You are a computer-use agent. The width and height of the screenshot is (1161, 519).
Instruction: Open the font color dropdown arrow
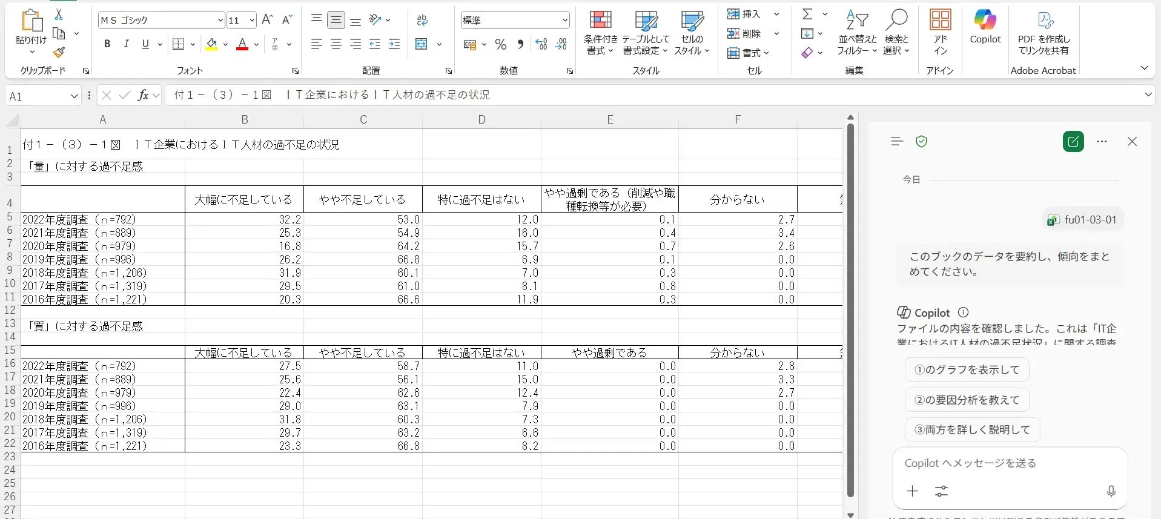[256, 44]
